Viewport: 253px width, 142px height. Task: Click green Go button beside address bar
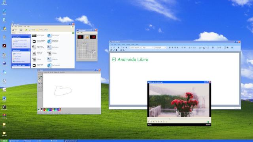(x=73, y=33)
